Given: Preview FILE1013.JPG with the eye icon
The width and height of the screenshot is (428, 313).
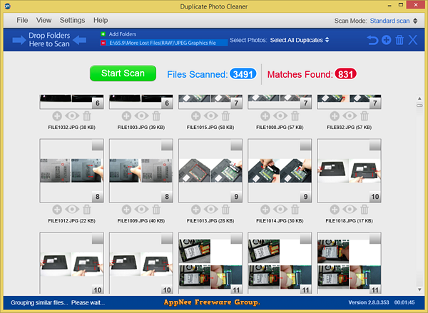Looking at the screenshot, I should [x=210, y=210].
